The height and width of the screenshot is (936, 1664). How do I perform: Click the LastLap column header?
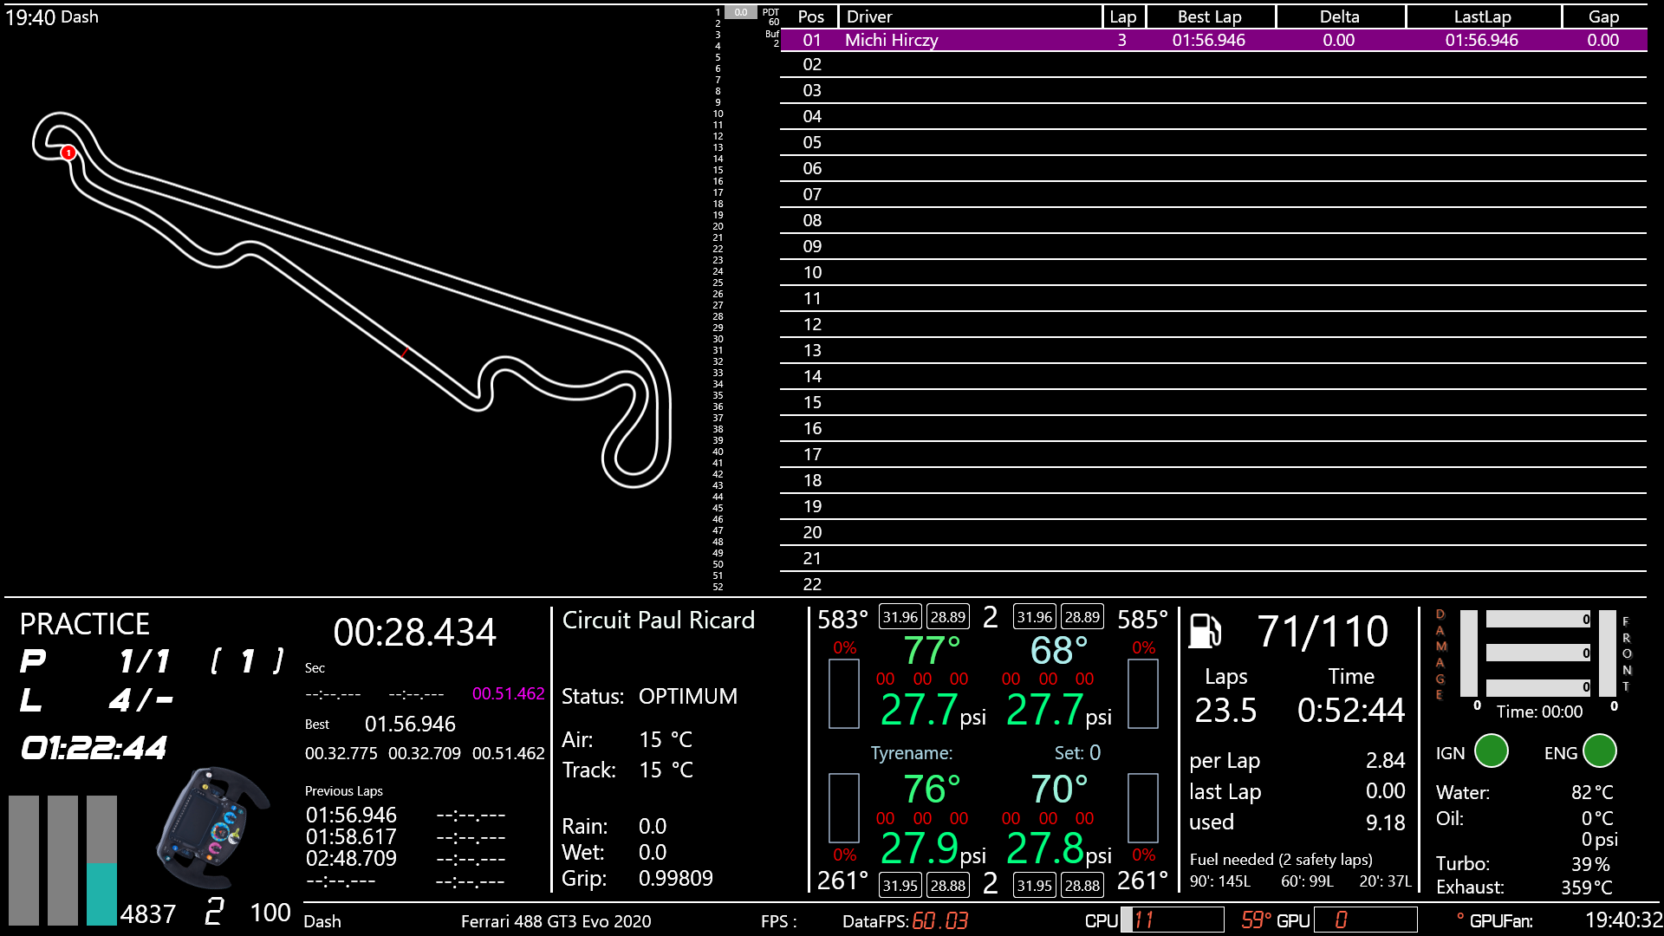(x=1482, y=16)
